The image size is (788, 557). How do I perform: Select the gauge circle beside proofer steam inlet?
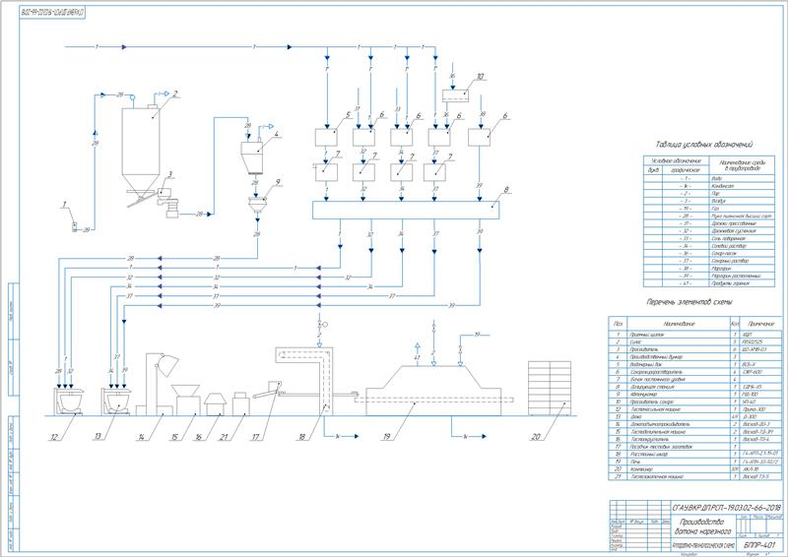325,325
